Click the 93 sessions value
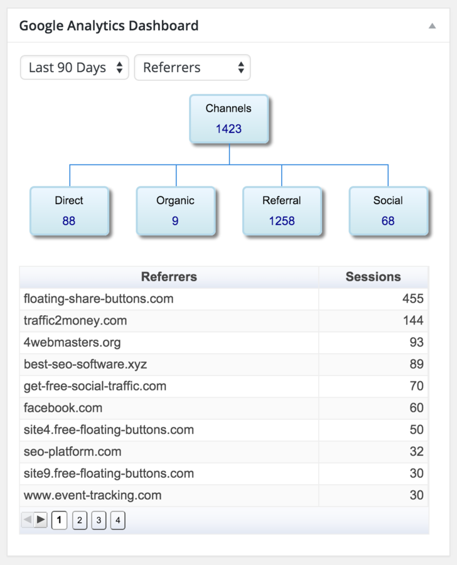 [x=417, y=342]
